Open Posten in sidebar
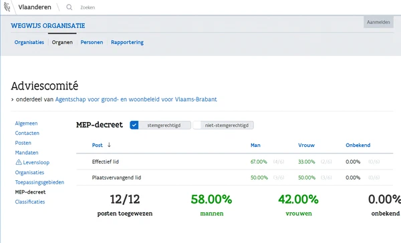The image size is (401, 243). coord(23,143)
